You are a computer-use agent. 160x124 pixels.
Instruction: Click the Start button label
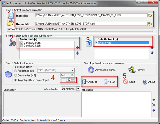[112, 82]
